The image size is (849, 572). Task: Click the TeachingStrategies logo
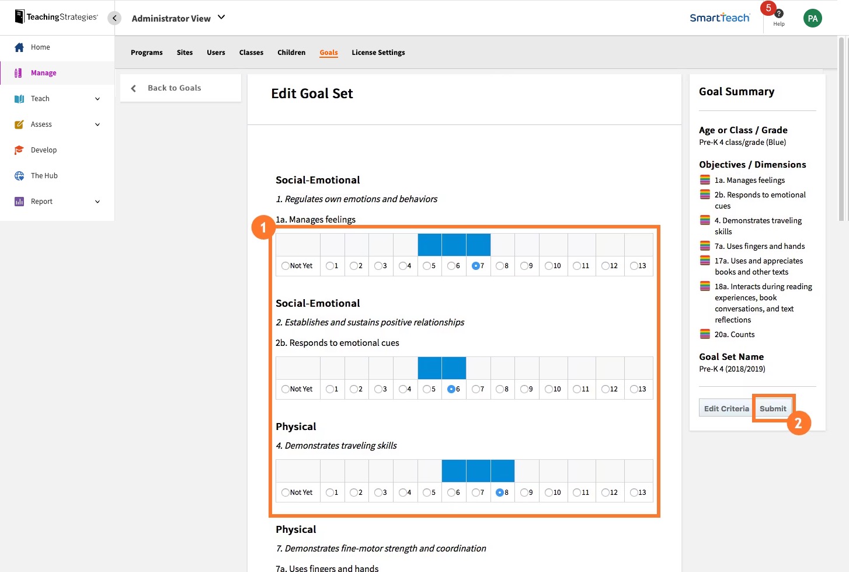[55, 16]
